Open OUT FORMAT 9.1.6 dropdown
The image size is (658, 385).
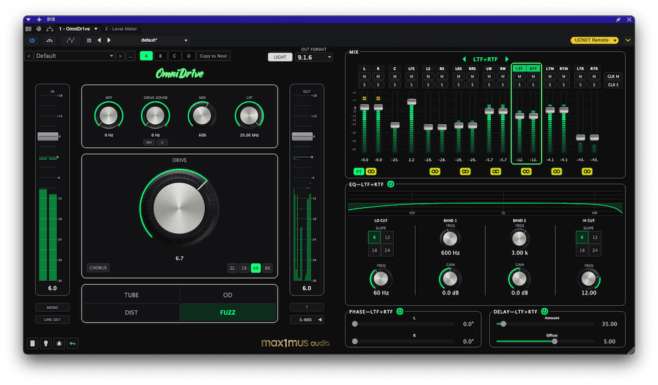click(313, 57)
